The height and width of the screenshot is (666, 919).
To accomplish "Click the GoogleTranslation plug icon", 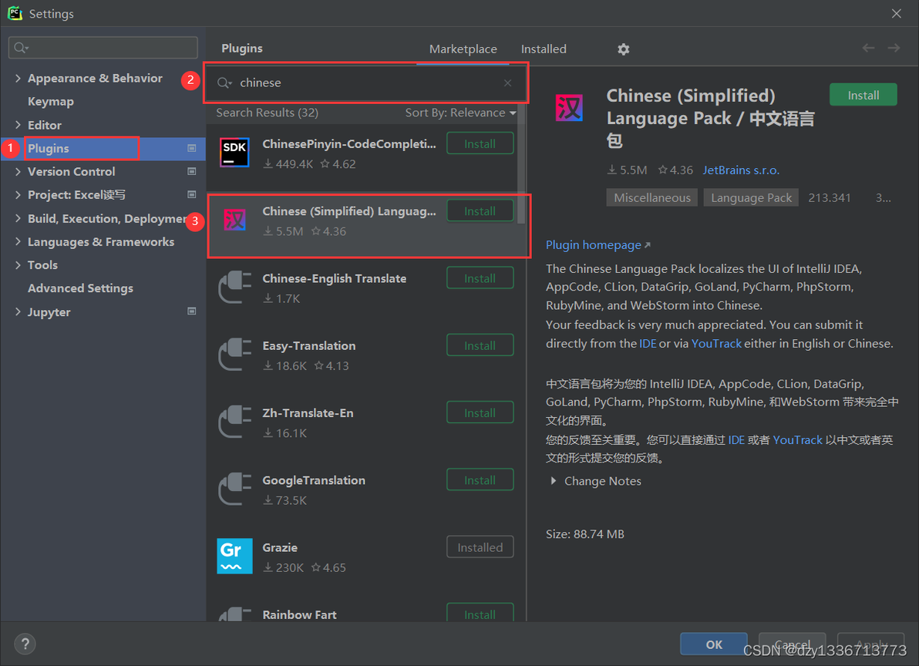I will point(234,489).
